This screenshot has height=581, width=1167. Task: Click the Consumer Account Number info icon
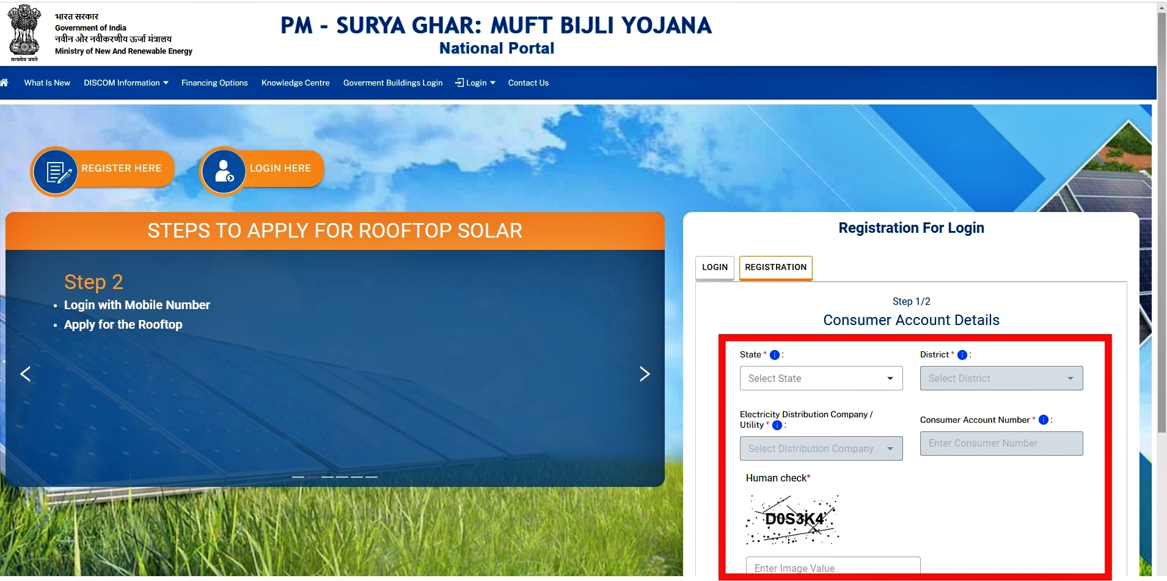tap(1044, 420)
